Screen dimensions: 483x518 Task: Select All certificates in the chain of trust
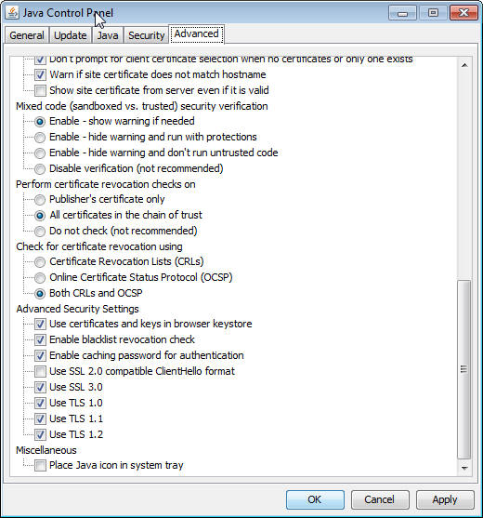(x=40, y=216)
